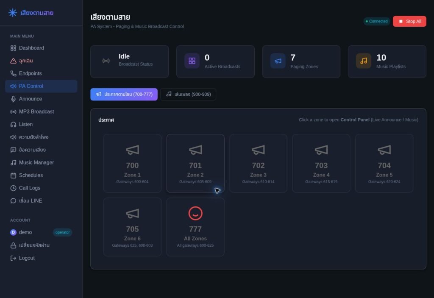Viewport: 434px width, 298px height.
Task: Click the Listen headphones icon
Action: (x=13, y=125)
